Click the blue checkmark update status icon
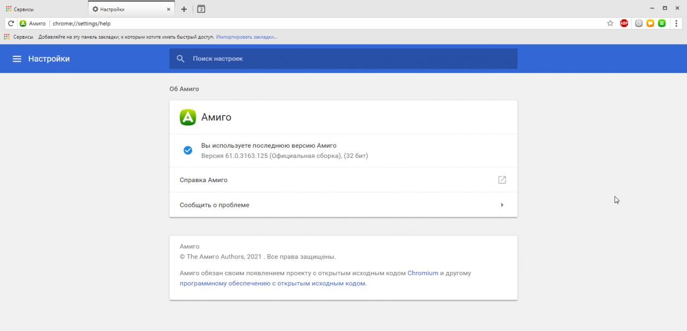 pos(188,150)
